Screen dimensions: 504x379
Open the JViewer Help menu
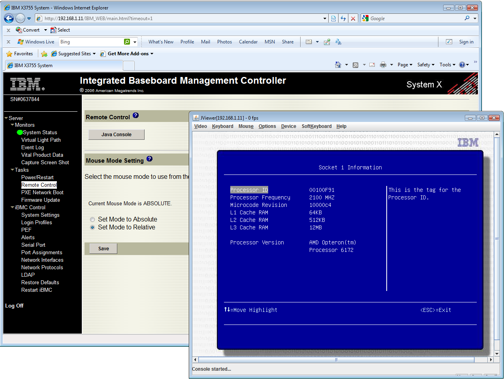pos(341,126)
